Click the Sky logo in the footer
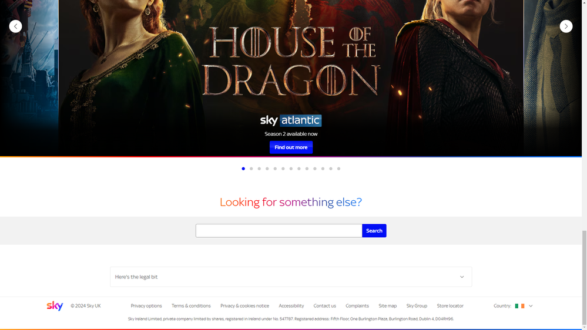Image resolution: width=587 pixels, height=330 pixels. 55,306
